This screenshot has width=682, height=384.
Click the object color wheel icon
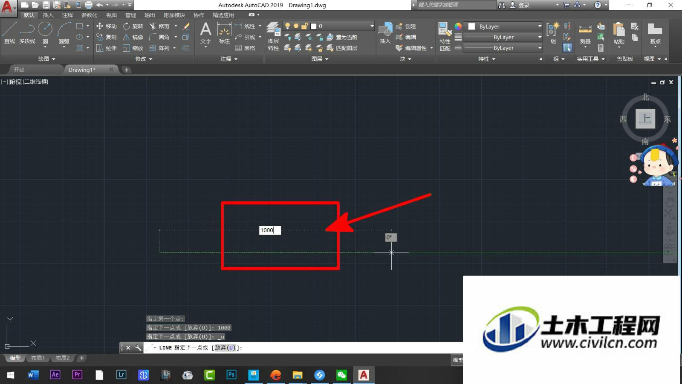(x=458, y=26)
